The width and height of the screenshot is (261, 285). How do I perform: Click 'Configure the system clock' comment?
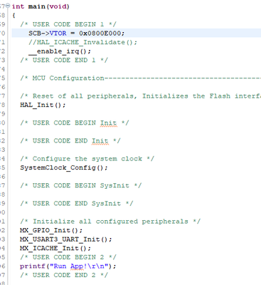(87, 159)
